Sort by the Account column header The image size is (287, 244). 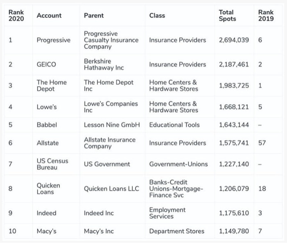(x=49, y=16)
